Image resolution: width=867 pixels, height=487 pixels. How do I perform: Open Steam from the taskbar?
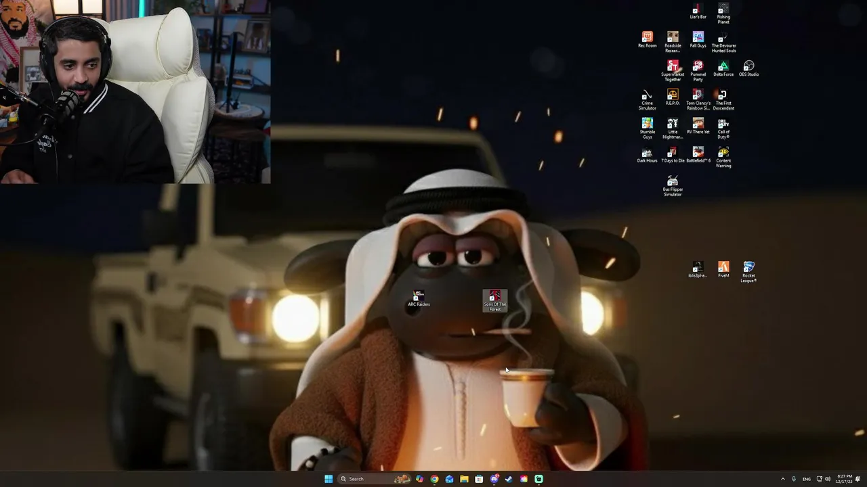(x=509, y=479)
